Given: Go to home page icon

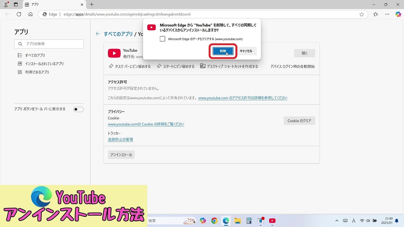Looking at the screenshot, I should click(x=31, y=14).
